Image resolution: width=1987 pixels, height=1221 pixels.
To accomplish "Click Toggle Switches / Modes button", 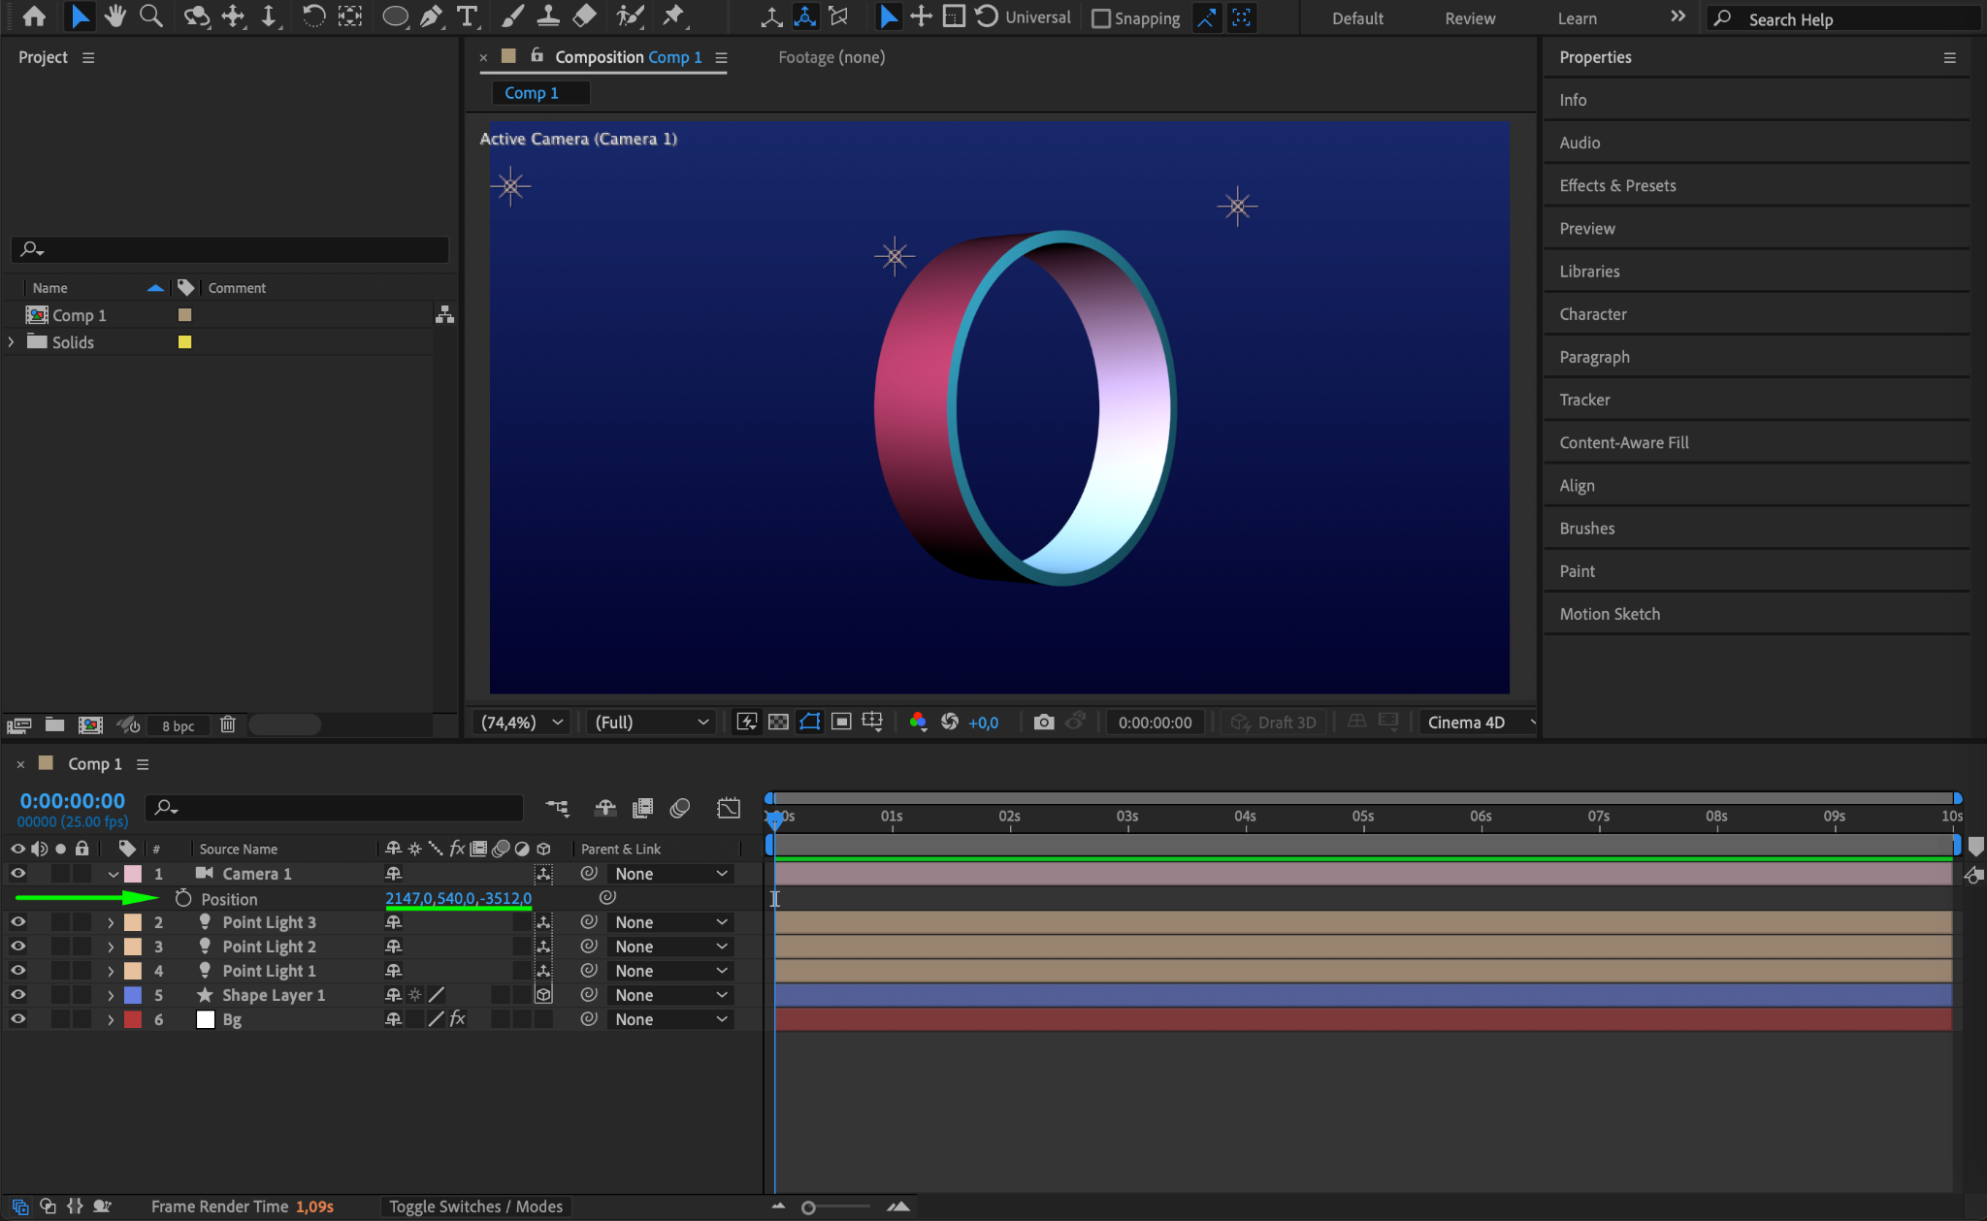I will pos(475,1205).
